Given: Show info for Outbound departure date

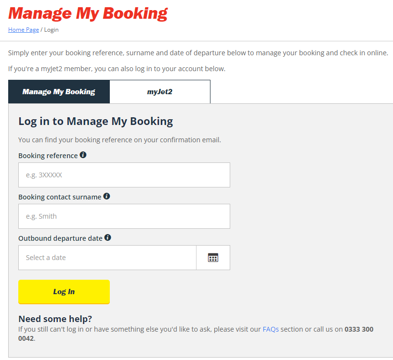Looking at the screenshot, I should pos(108,237).
